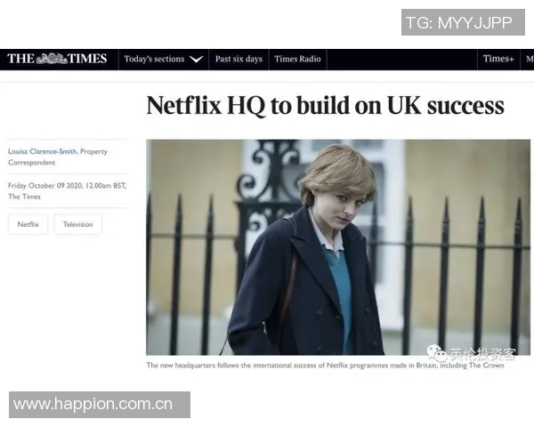This screenshot has width=534, height=427.
Task: Open the Past six days tab
Action: [x=239, y=60]
